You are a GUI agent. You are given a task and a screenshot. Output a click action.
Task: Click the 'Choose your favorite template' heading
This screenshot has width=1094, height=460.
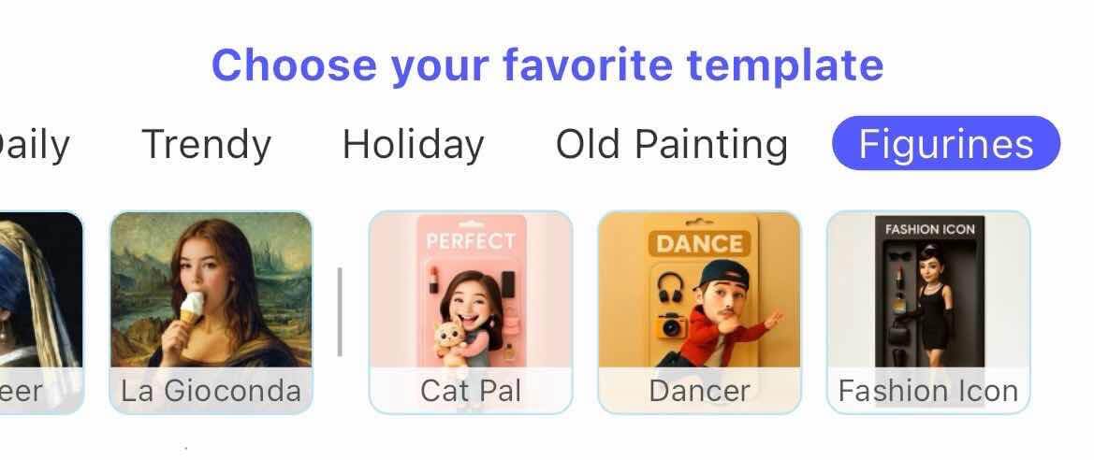pos(547,65)
